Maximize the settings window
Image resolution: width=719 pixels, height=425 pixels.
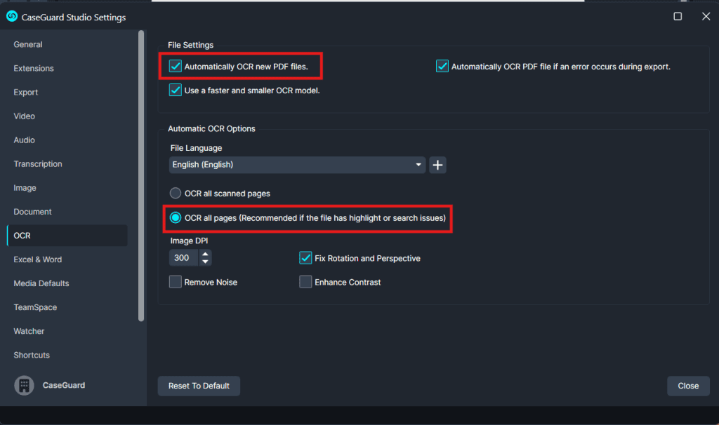(x=678, y=17)
